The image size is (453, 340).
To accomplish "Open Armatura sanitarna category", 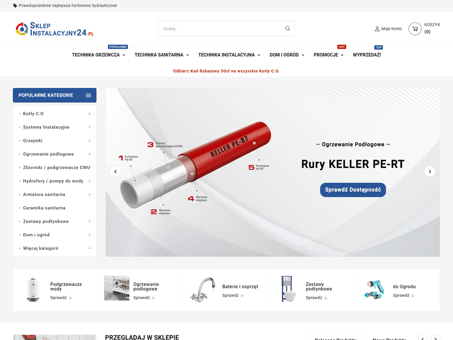I will (44, 195).
